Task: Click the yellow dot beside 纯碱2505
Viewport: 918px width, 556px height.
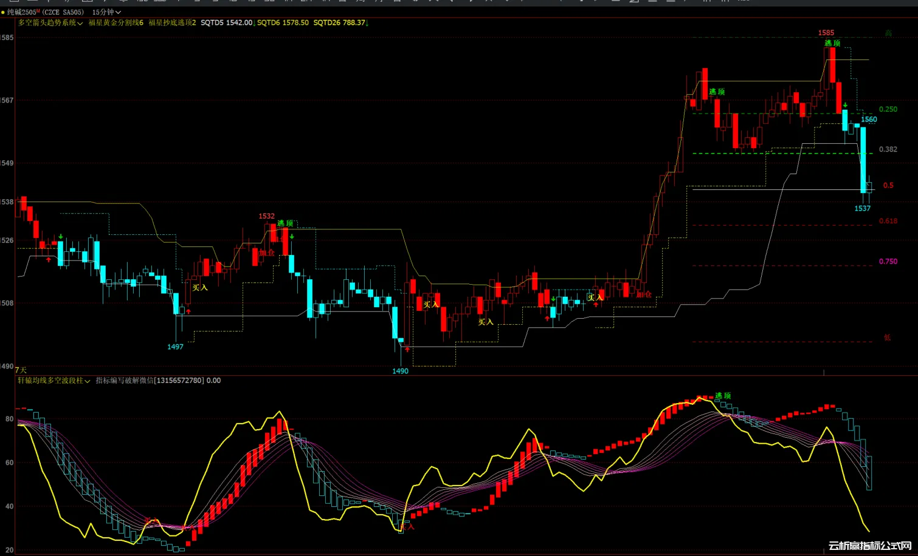Action: click(x=3, y=12)
